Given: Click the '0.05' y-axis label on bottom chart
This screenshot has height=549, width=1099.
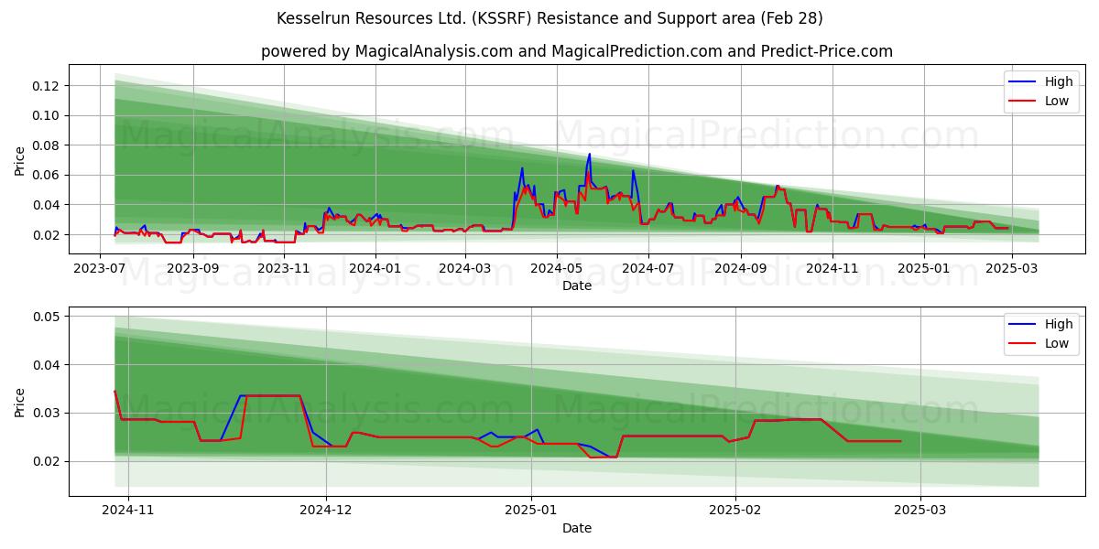Looking at the screenshot, I should tap(46, 317).
